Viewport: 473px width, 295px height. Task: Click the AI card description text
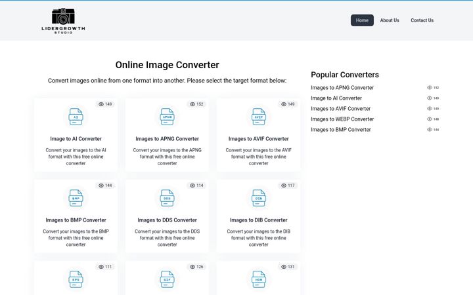tap(76, 157)
